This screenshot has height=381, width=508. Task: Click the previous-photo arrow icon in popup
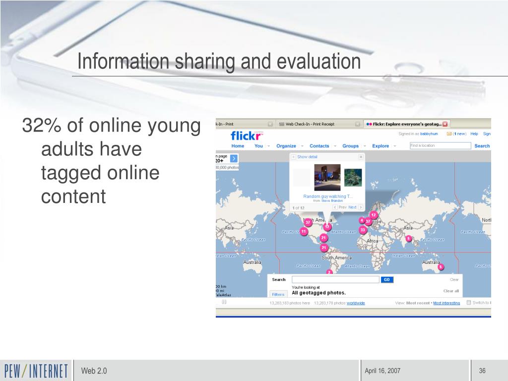[x=335, y=207]
